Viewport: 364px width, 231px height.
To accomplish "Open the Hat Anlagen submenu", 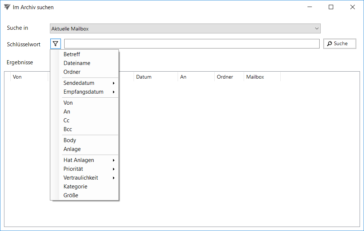I will coord(79,160).
